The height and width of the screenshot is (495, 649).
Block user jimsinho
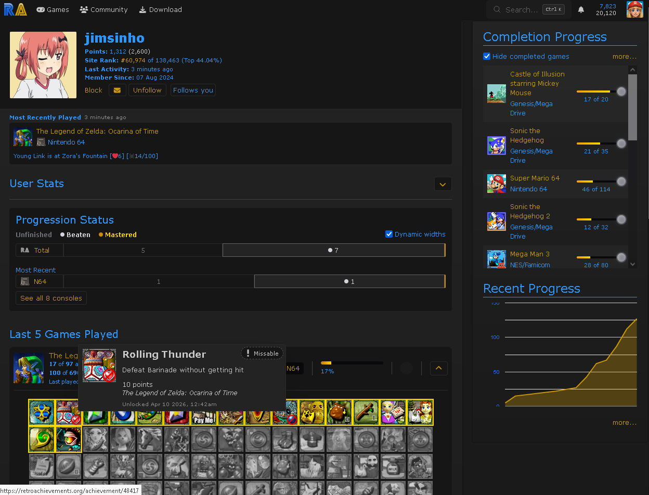[94, 90]
